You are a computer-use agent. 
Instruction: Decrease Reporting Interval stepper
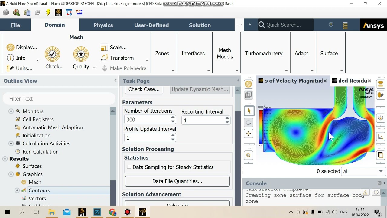pos(227,122)
